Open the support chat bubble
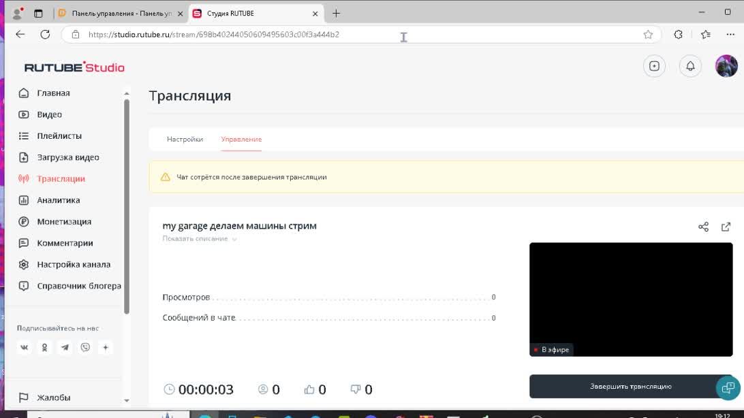This screenshot has height=418, width=744. click(728, 388)
